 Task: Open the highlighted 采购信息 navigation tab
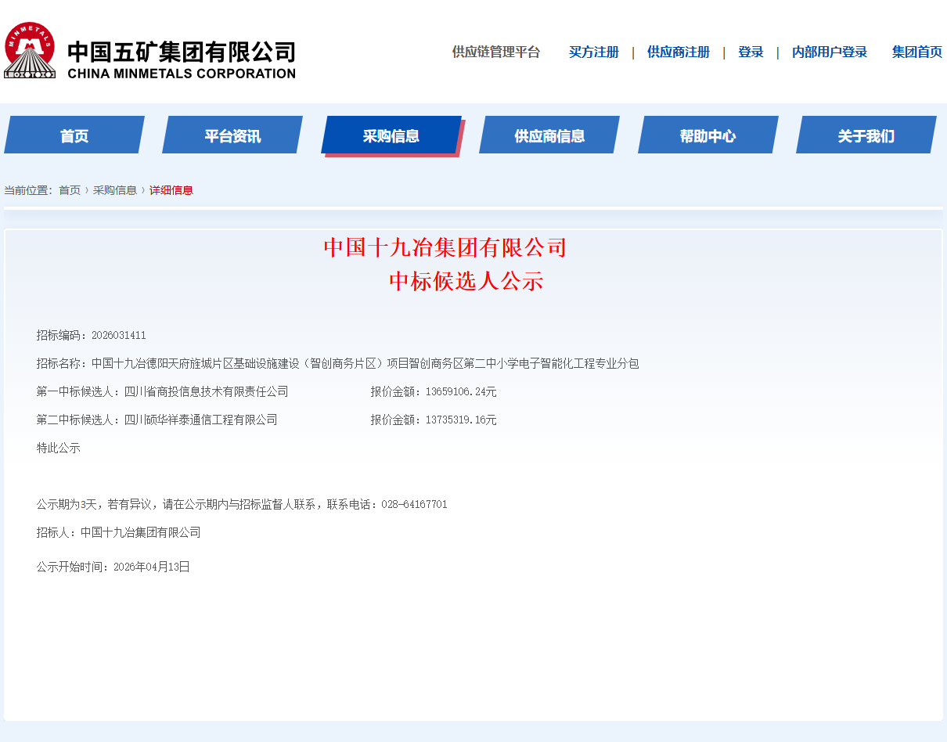(x=391, y=135)
